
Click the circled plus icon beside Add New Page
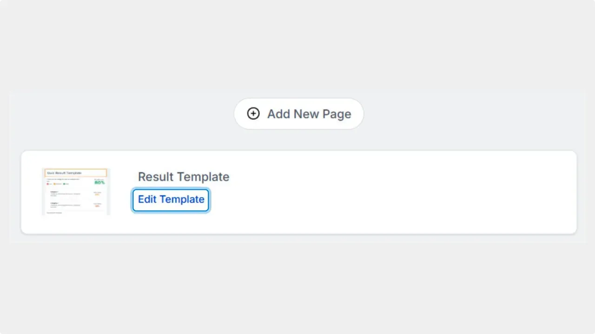(x=253, y=113)
